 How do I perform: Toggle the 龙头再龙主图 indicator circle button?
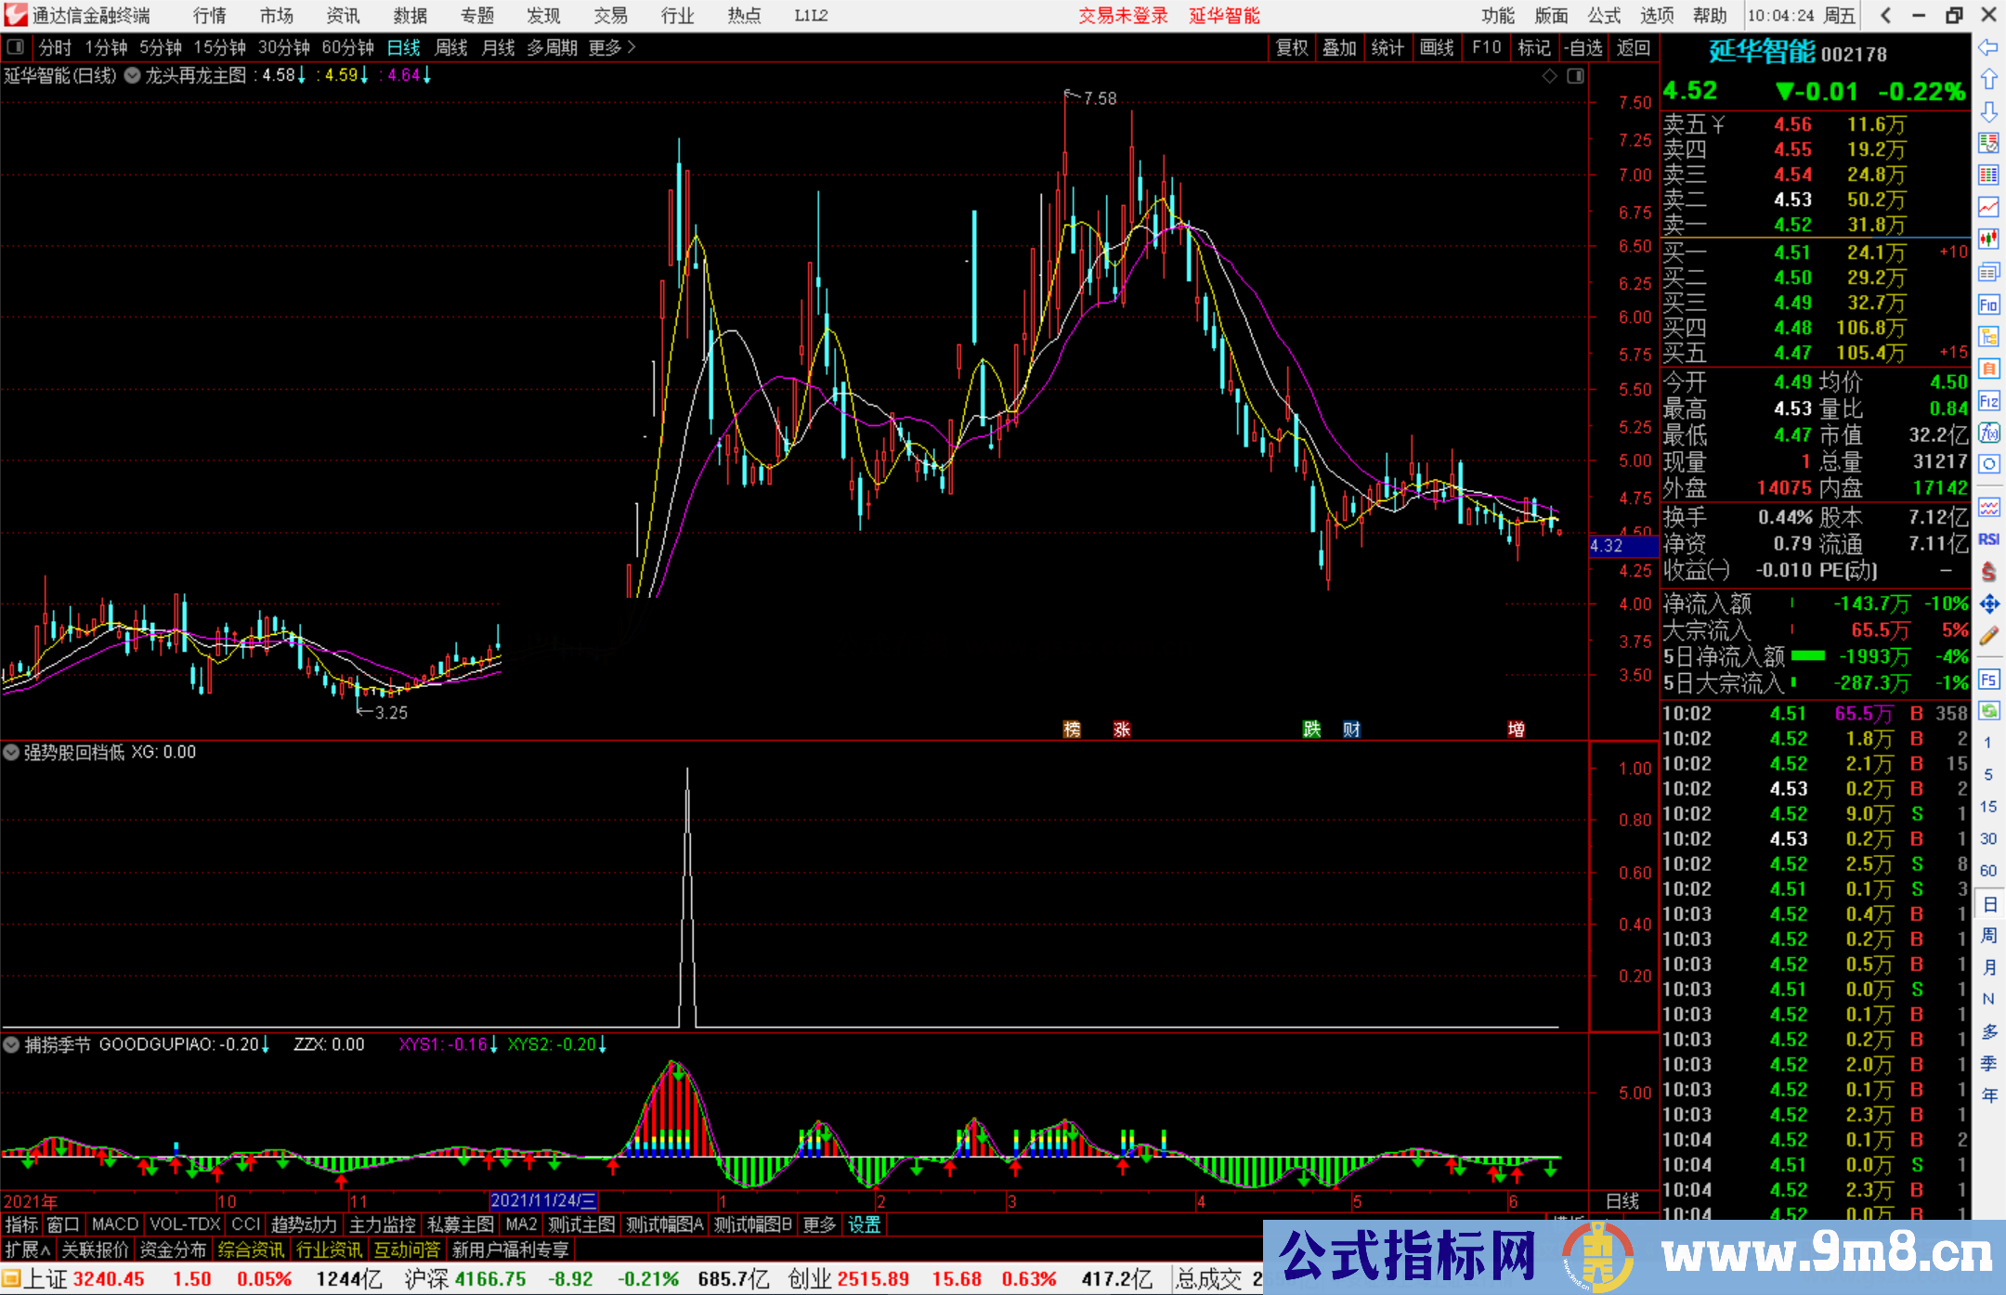pyautogui.click(x=133, y=75)
